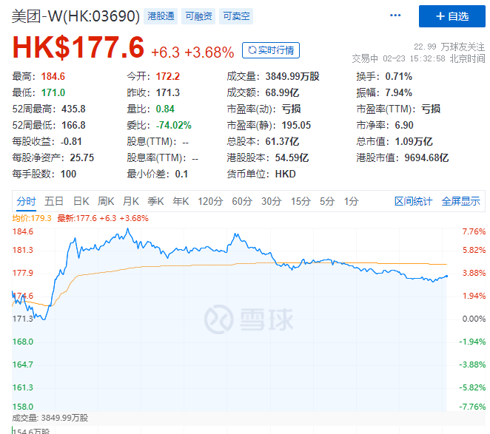Switch to the 年K chart tab
Viewport: 490px width, 434px height.
click(181, 201)
